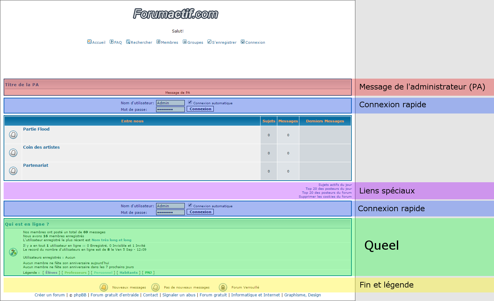The height and width of the screenshot is (301, 494).
Task: Click the Messages column header
Action: pos(288,121)
